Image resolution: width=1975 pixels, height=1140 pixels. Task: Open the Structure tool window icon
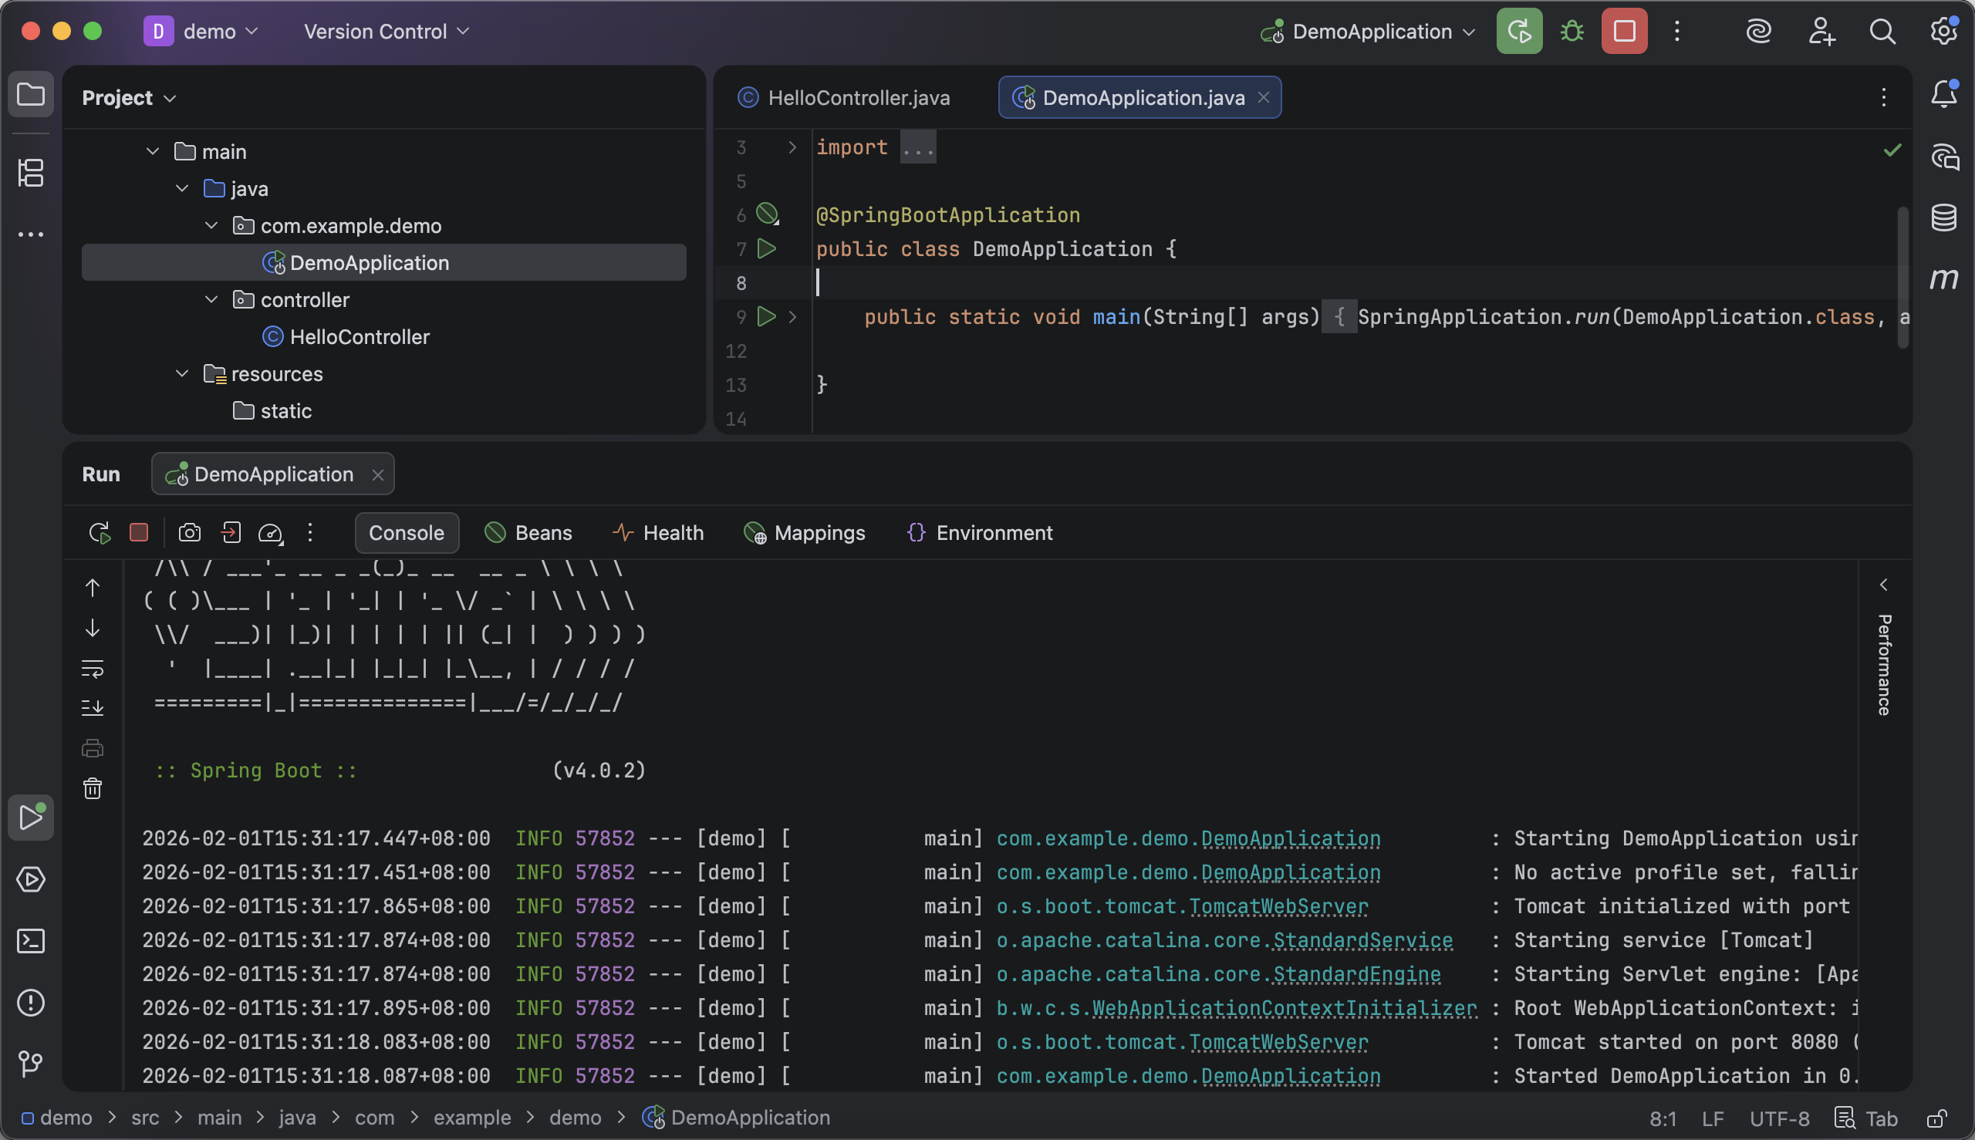[31, 173]
